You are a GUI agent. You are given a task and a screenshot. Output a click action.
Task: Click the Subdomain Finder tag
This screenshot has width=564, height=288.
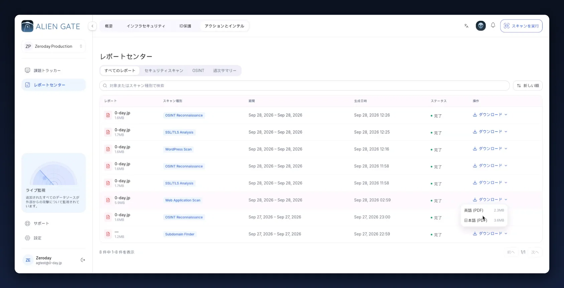pyautogui.click(x=180, y=234)
